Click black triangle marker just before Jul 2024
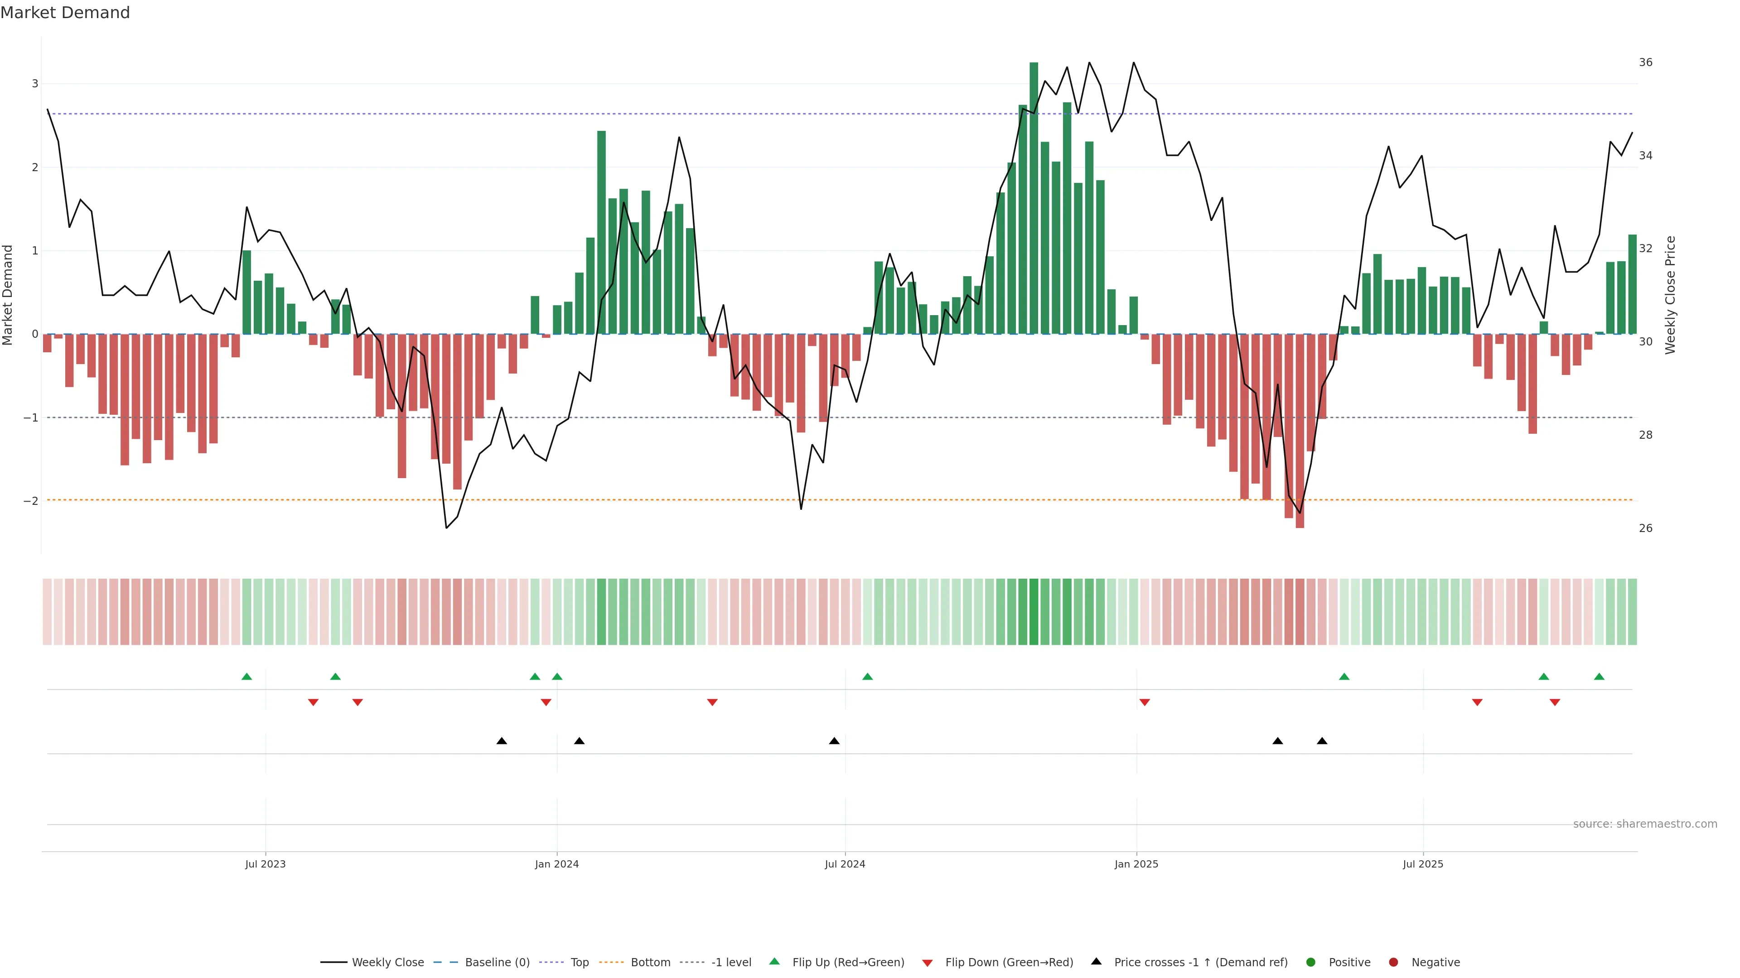Viewport: 1740px width, 978px height. coord(834,741)
